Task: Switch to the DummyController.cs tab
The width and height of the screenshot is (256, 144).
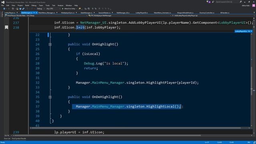Action: [x=207, y=12]
